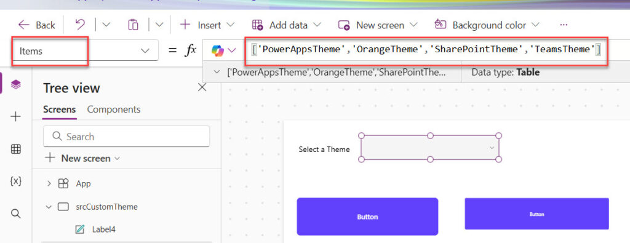Open the Variables {x} icon
The height and width of the screenshot is (243, 630).
(x=15, y=181)
